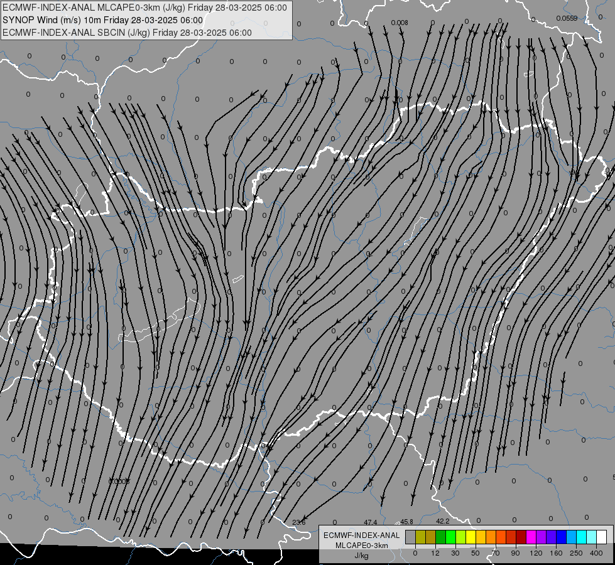The image size is (615, 565).
Task: Click the 0.008 value on the map
Action: pos(400,23)
